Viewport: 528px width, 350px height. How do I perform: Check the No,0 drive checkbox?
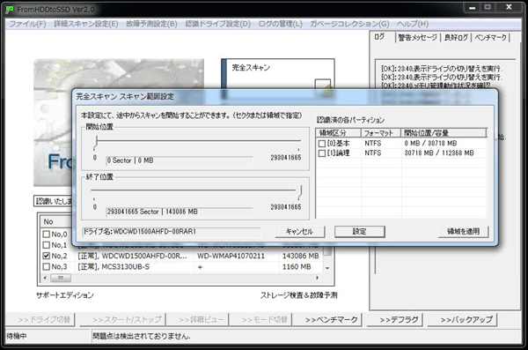coord(47,234)
